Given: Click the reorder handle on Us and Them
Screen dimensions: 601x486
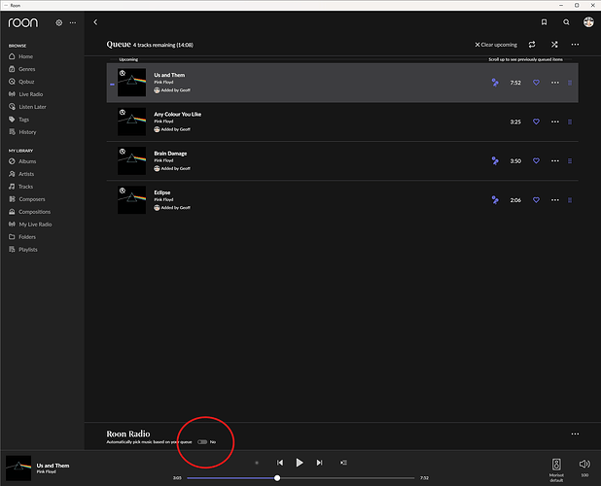Looking at the screenshot, I should [x=570, y=83].
